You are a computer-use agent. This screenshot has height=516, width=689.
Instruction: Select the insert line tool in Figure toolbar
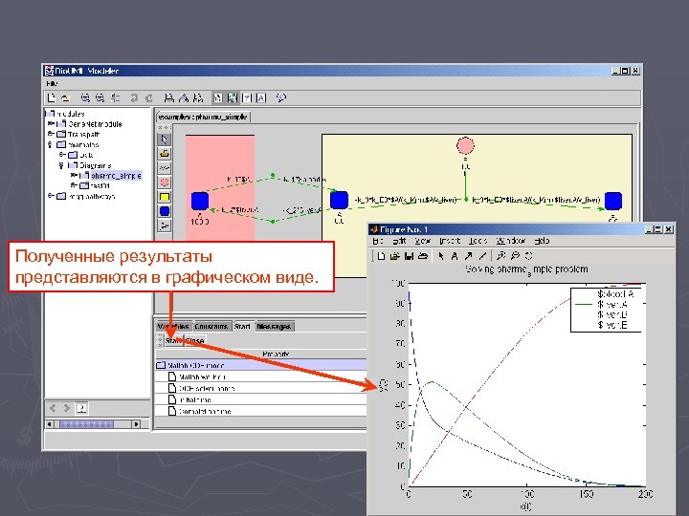click(483, 256)
